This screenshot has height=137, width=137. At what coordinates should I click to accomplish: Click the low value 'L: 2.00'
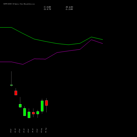pos(69,9)
